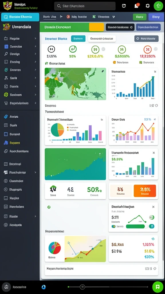Click the teal round icon button in Stootiarit card
165x294 pixels.
152,226
